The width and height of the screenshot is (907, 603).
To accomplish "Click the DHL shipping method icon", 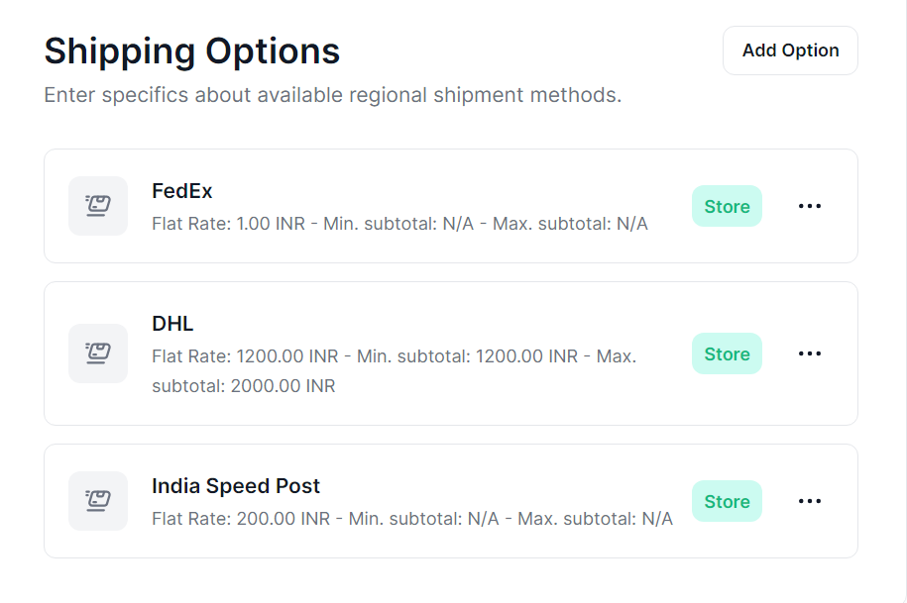I will pos(97,352).
